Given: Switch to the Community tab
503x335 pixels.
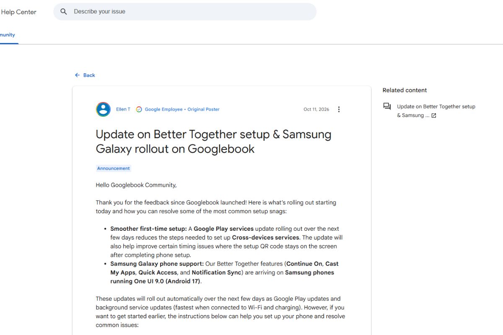Looking at the screenshot, I should [8, 35].
